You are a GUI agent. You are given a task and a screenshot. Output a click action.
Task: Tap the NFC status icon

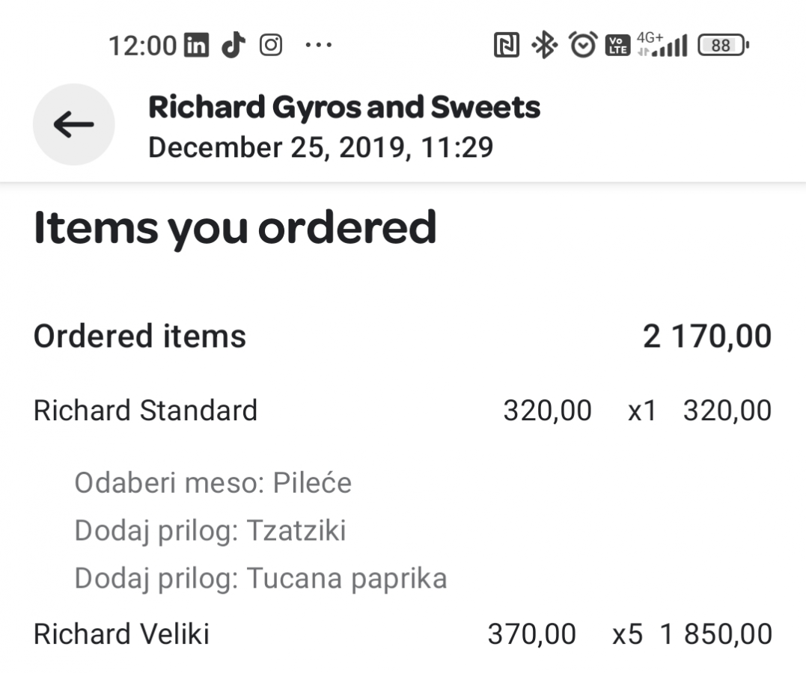click(x=507, y=46)
